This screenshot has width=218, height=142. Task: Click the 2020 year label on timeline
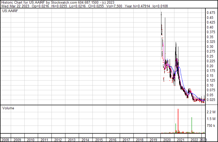click(x=167, y=140)
